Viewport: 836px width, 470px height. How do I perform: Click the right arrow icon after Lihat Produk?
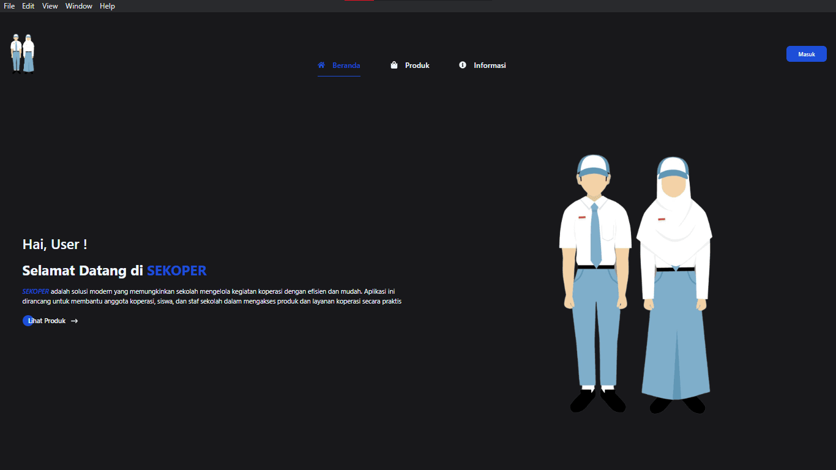coord(75,321)
